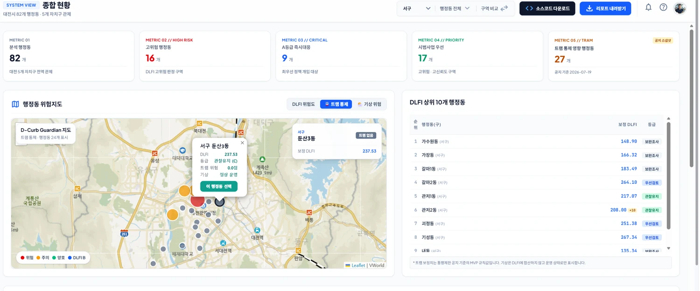Close the 서구 둔산3동 map popup
The height and width of the screenshot is (291, 700).
(242, 143)
